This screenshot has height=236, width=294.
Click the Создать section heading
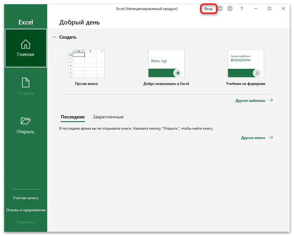point(68,37)
